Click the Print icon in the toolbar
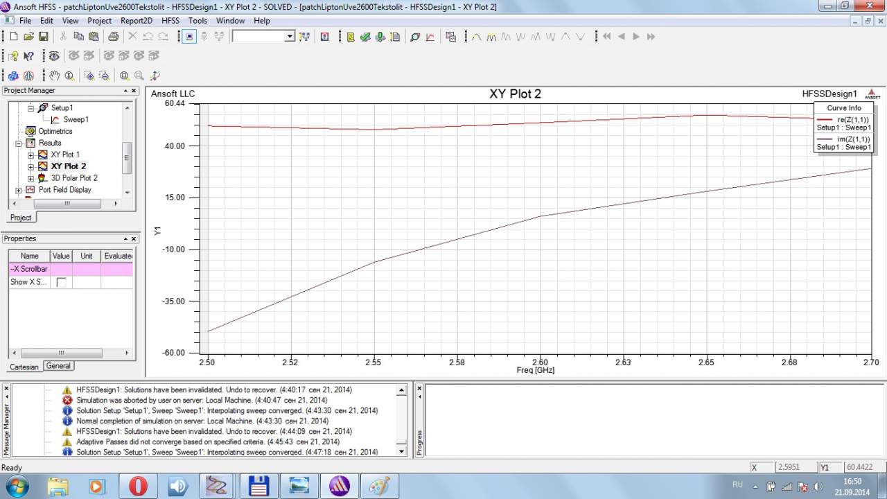The height and width of the screenshot is (499, 887). [x=113, y=37]
